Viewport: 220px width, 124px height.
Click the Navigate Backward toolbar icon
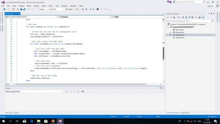tap(4, 9)
